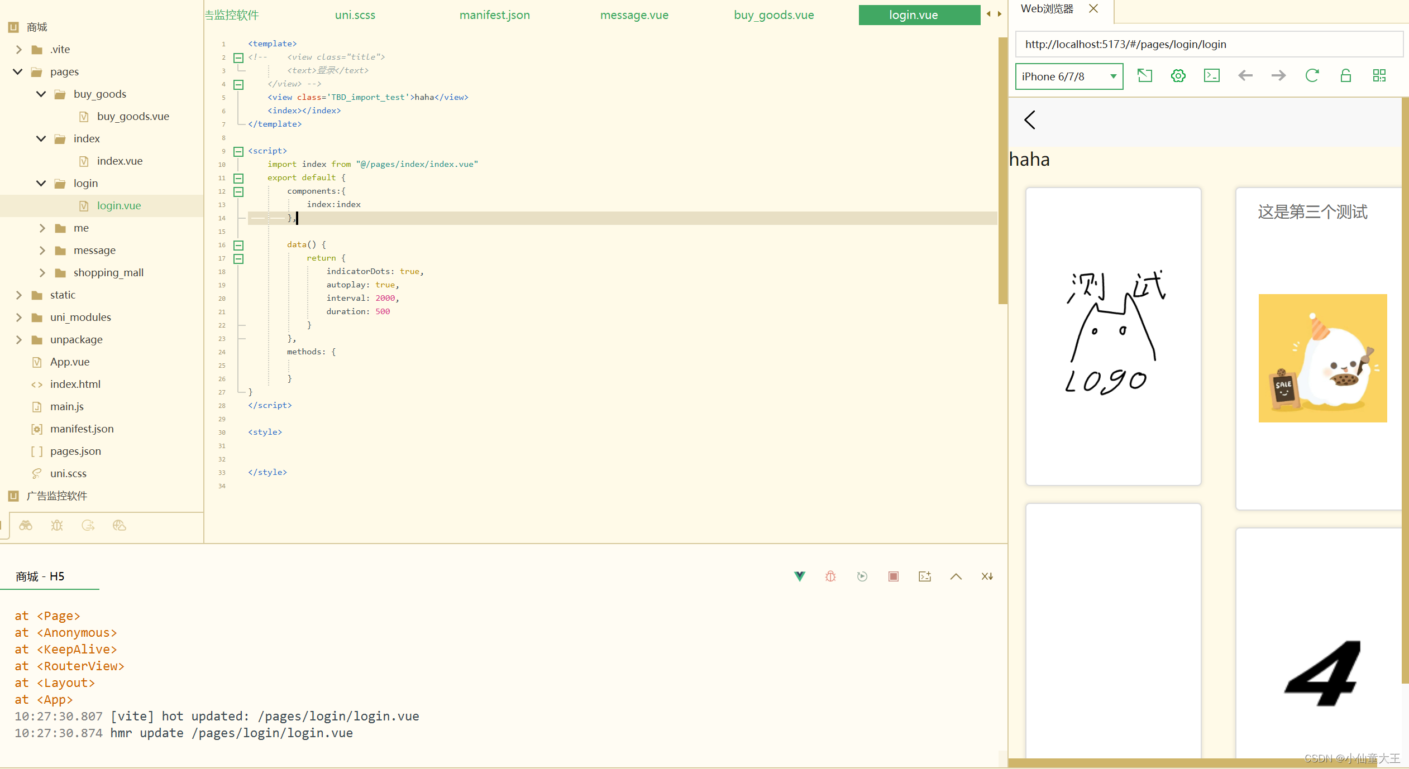
Task: Refresh the web browser preview
Action: [x=1312, y=76]
